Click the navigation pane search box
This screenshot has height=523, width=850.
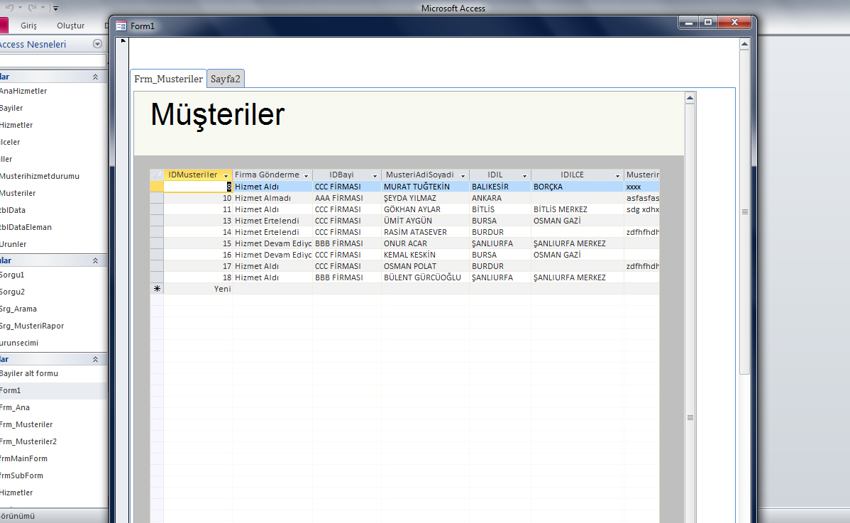tap(53, 61)
